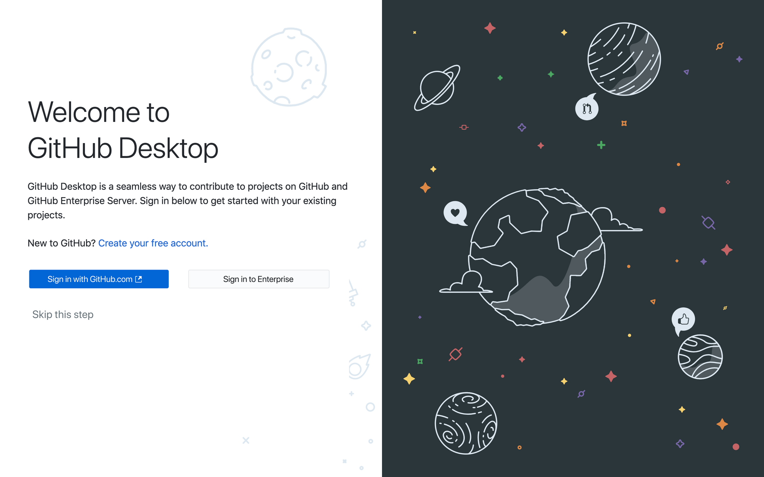This screenshot has height=477, width=764.
Task: Click the Sign in to Enterprise button
Action: pos(259,279)
